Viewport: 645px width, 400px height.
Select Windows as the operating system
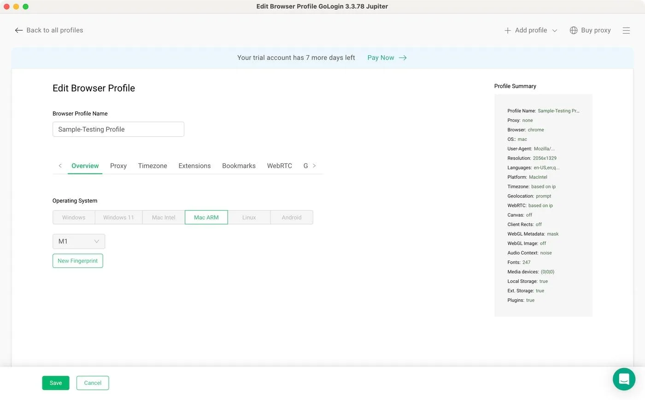pyautogui.click(x=74, y=218)
